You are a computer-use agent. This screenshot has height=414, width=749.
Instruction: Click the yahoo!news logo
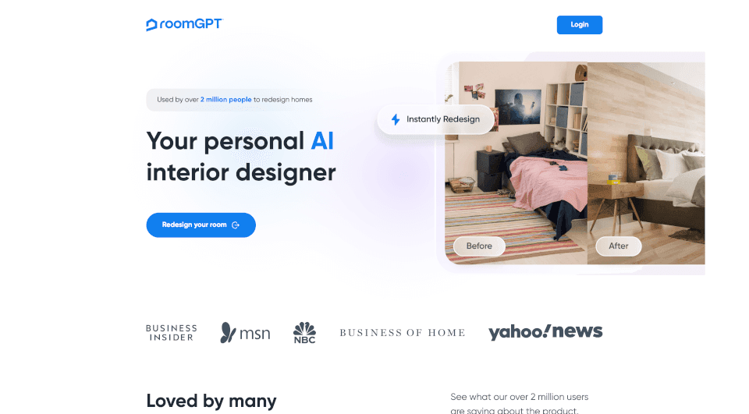pyautogui.click(x=545, y=332)
